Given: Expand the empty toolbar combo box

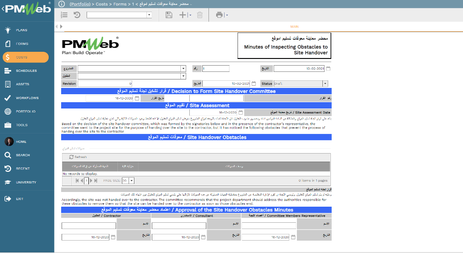Looking at the screenshot, I should pyautogui.click(x=149, y=15).
